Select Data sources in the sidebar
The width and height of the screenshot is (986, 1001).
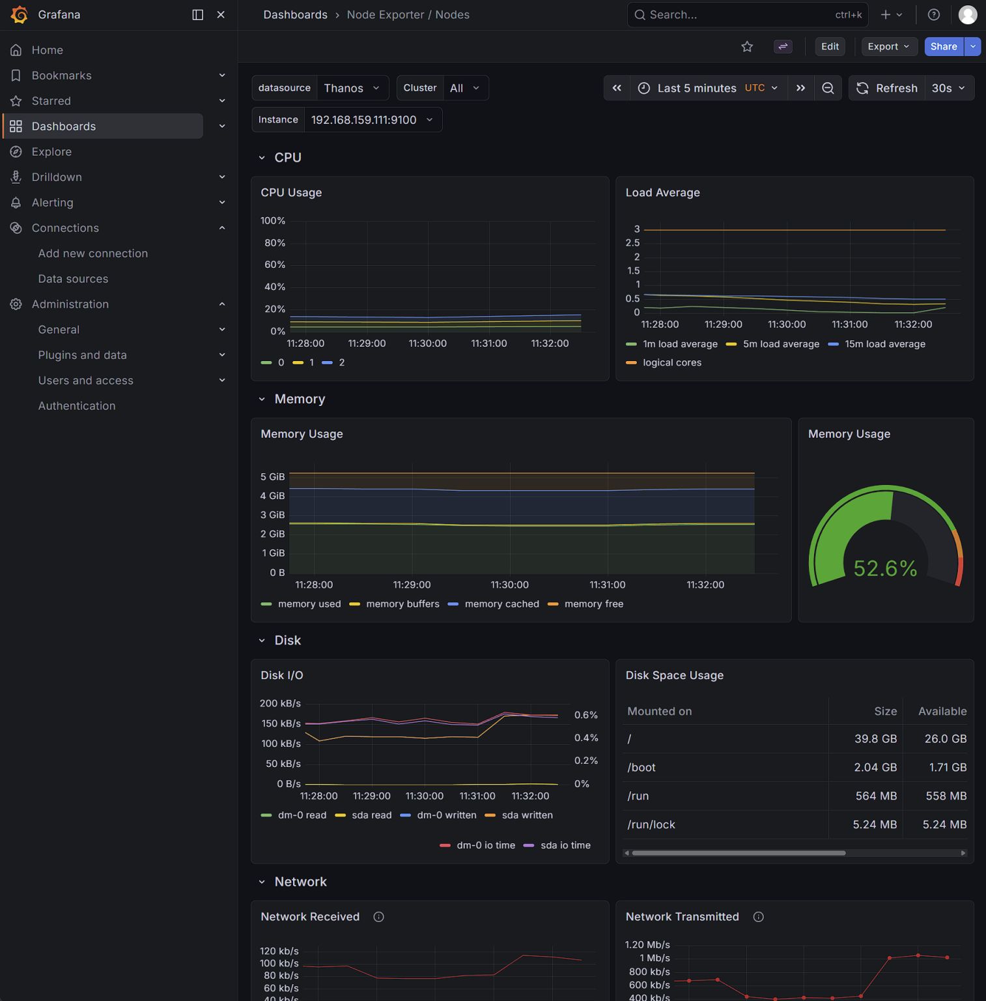(x=73, y=279)
